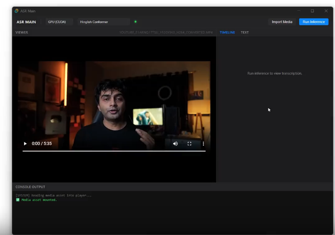Play the video in the viewer

tap(25, 144)
